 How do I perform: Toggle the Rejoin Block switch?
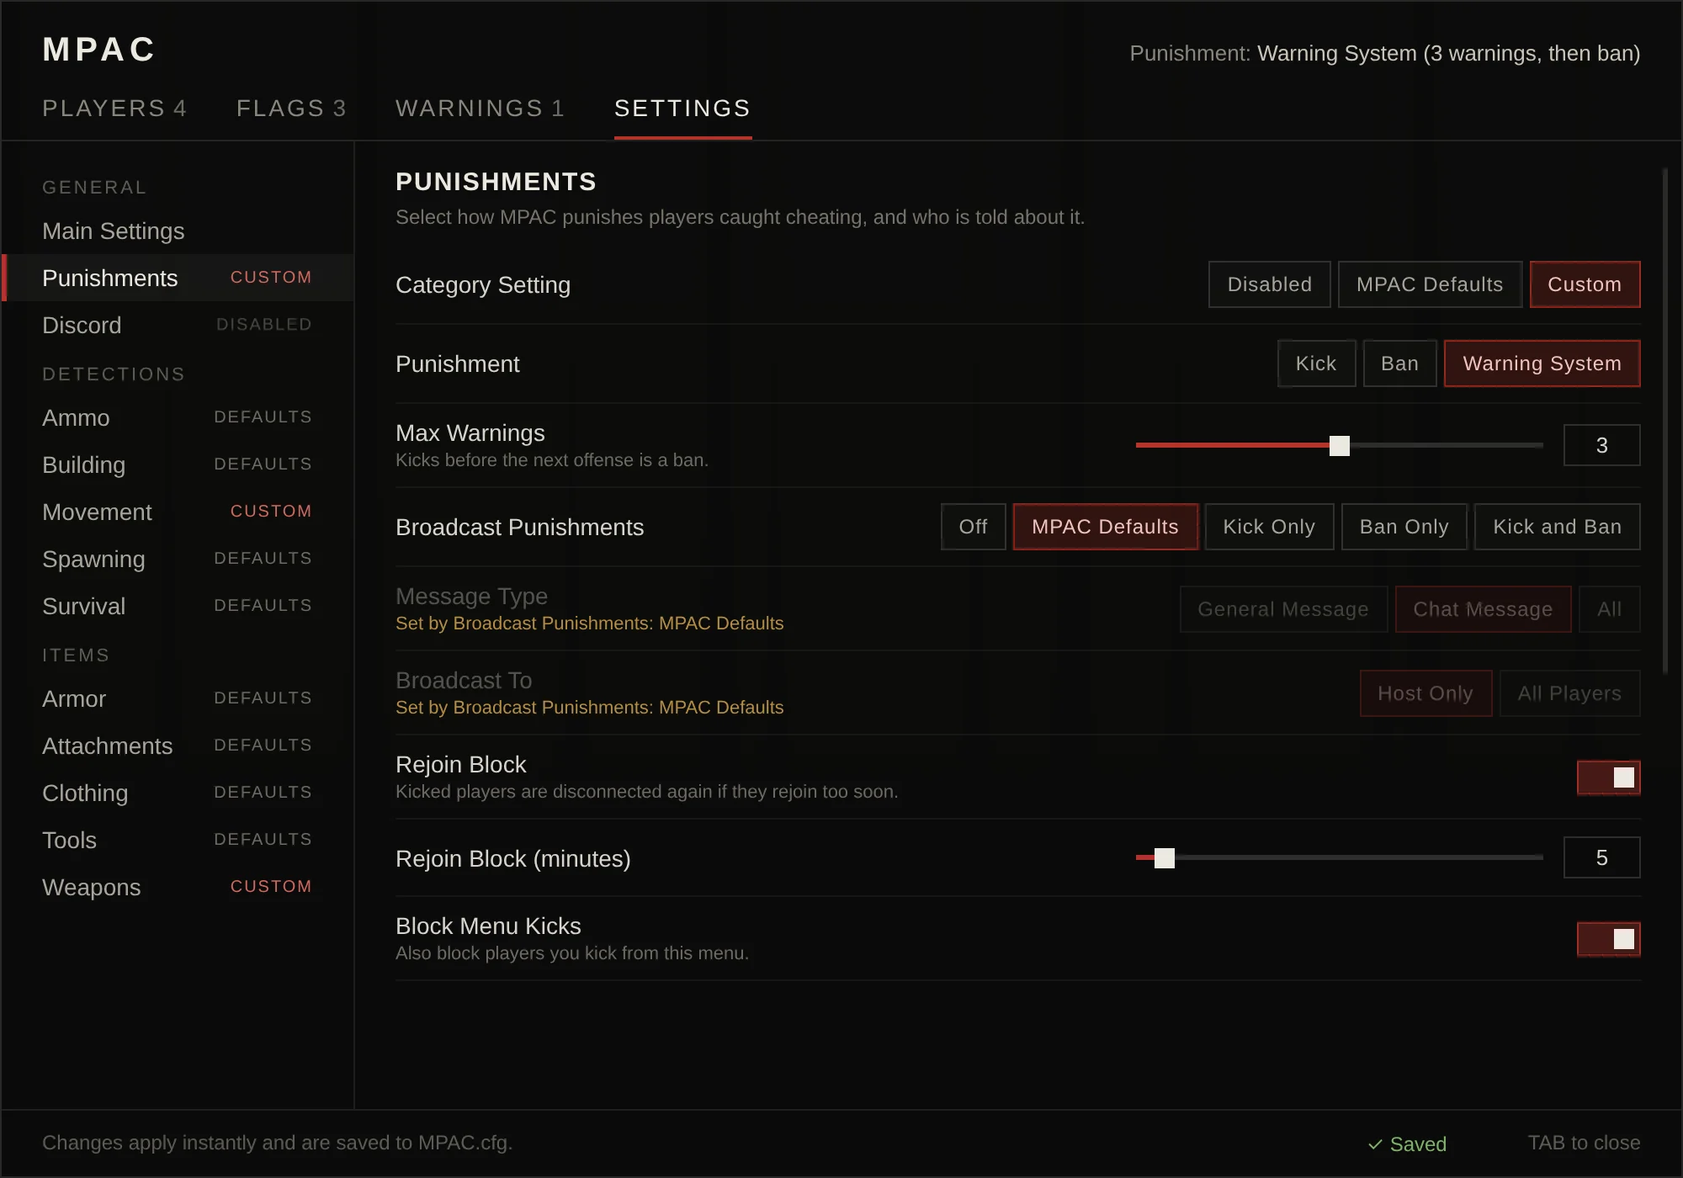tap(1608, 777)
